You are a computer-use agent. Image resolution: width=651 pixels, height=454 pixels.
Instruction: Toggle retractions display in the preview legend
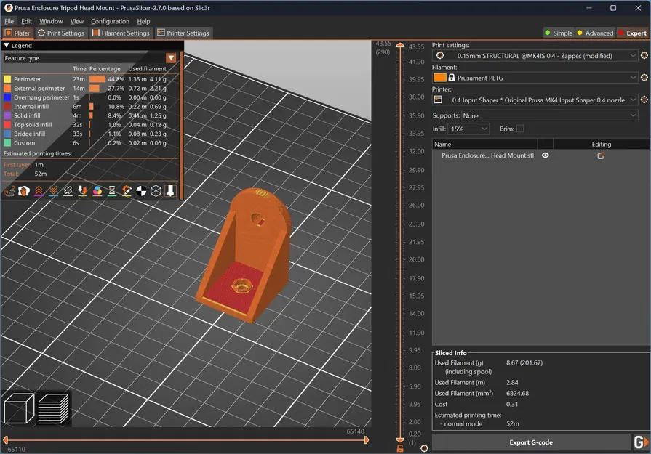(38, 191)
